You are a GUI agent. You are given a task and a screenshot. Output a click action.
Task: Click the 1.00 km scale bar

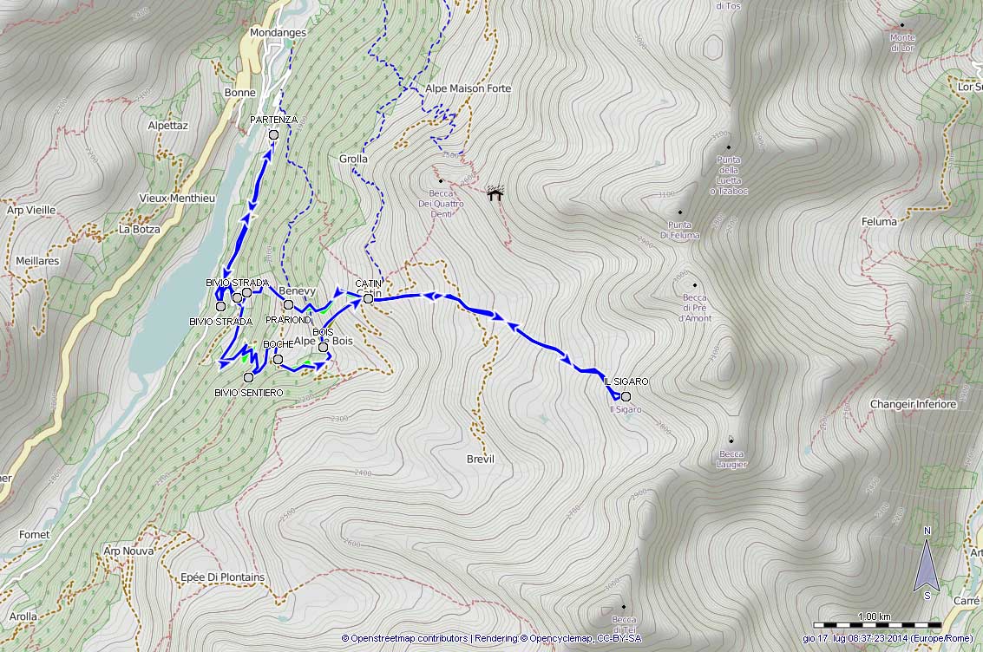click(877, 624)
